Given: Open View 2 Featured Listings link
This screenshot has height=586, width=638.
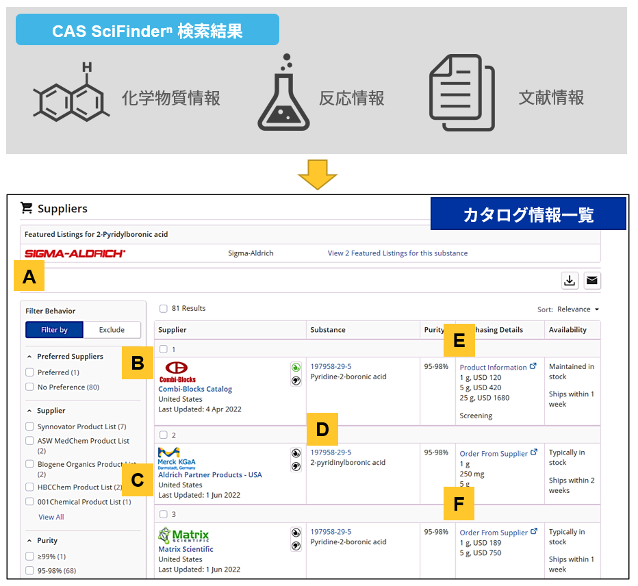Looking at the screenshot, I should [x=397, y=253].
